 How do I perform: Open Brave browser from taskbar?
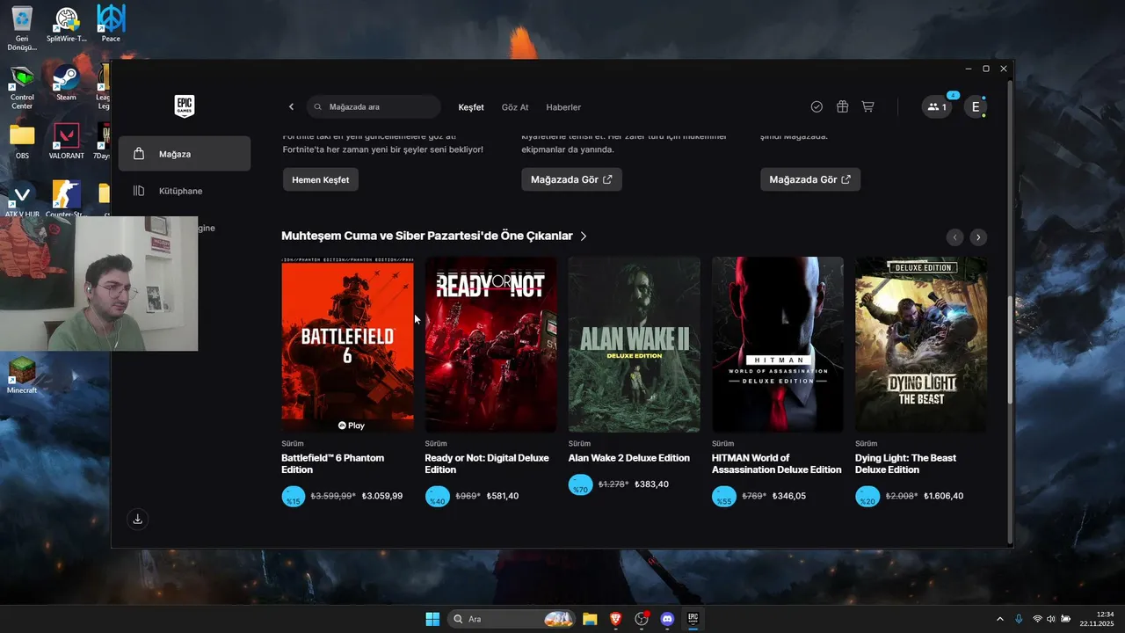pos(615,619)
